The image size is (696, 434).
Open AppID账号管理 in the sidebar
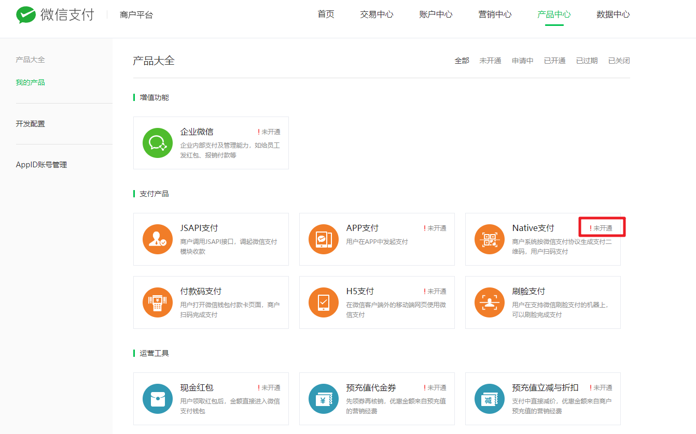tap(41, 165)
